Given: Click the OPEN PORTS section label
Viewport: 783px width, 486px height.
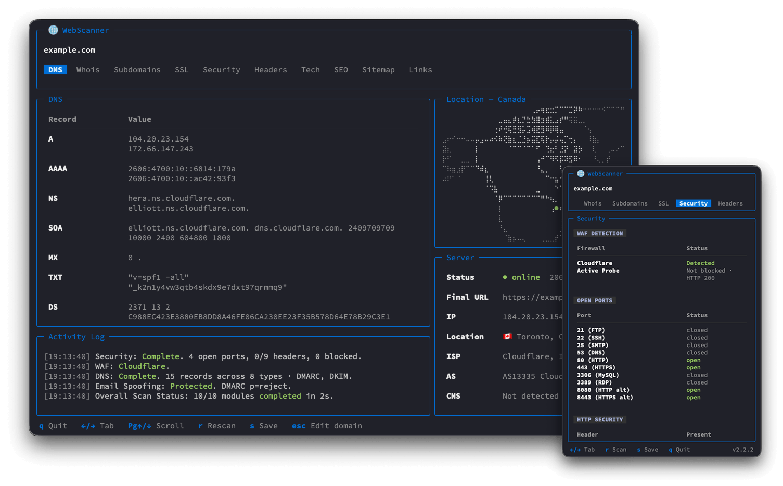Looking at the screenshot, I should [595, 300].
